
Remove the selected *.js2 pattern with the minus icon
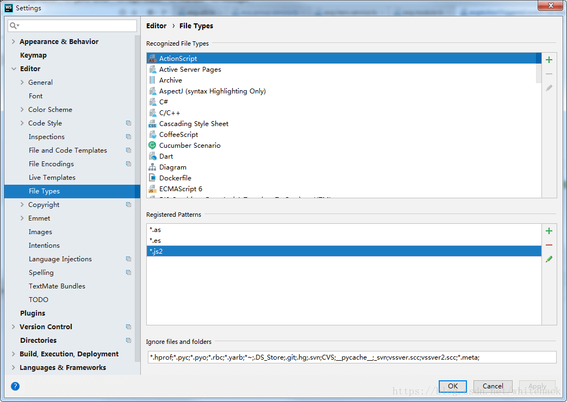click(x=549, y=246)
